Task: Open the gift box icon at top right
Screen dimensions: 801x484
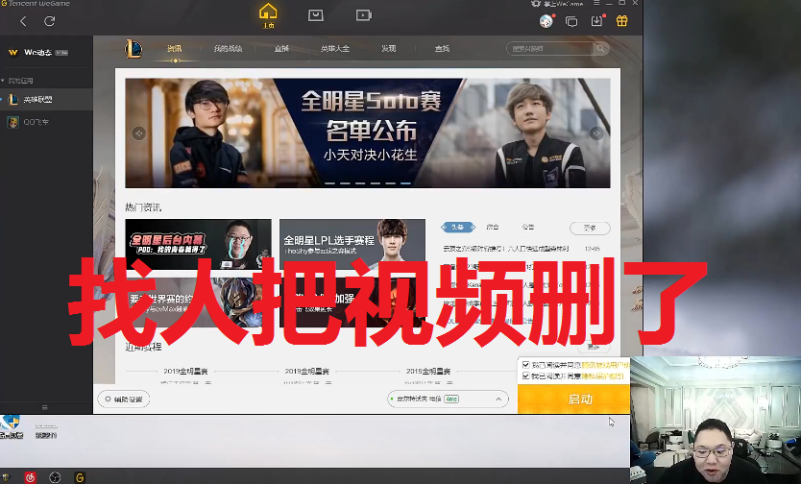Action: coord(622,20)
